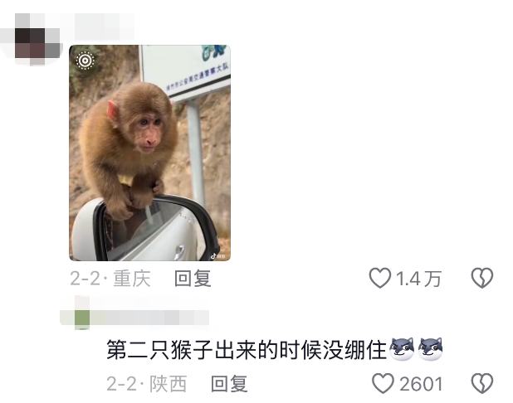Viewport: 513px width, 403px height.
Task: Tap the second husky emoji in the reply
Action: tap(430, 349)
